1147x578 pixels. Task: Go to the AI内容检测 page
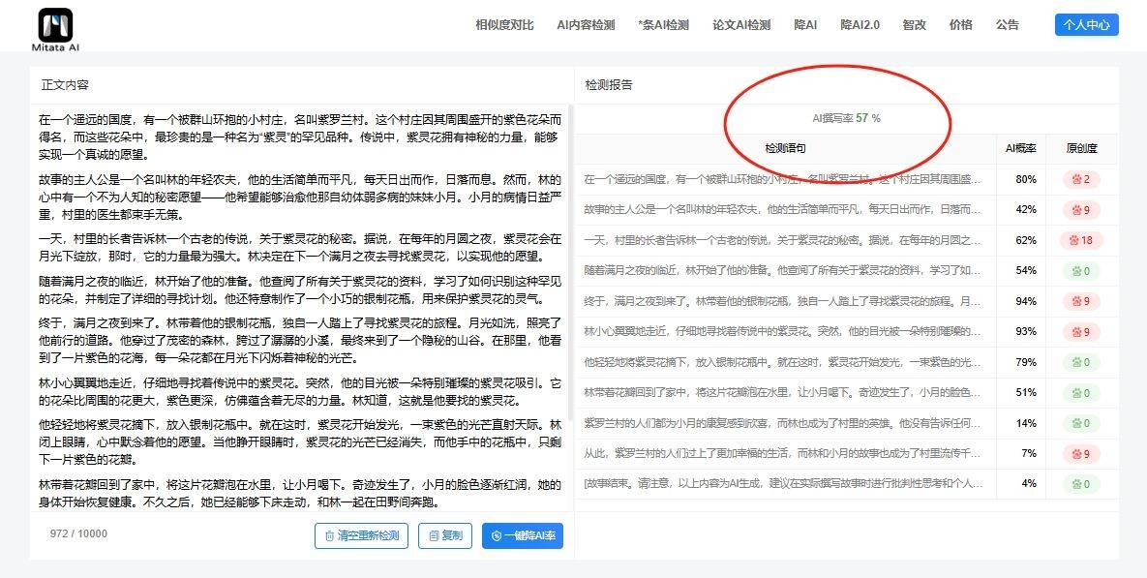(x=586, y=25)
